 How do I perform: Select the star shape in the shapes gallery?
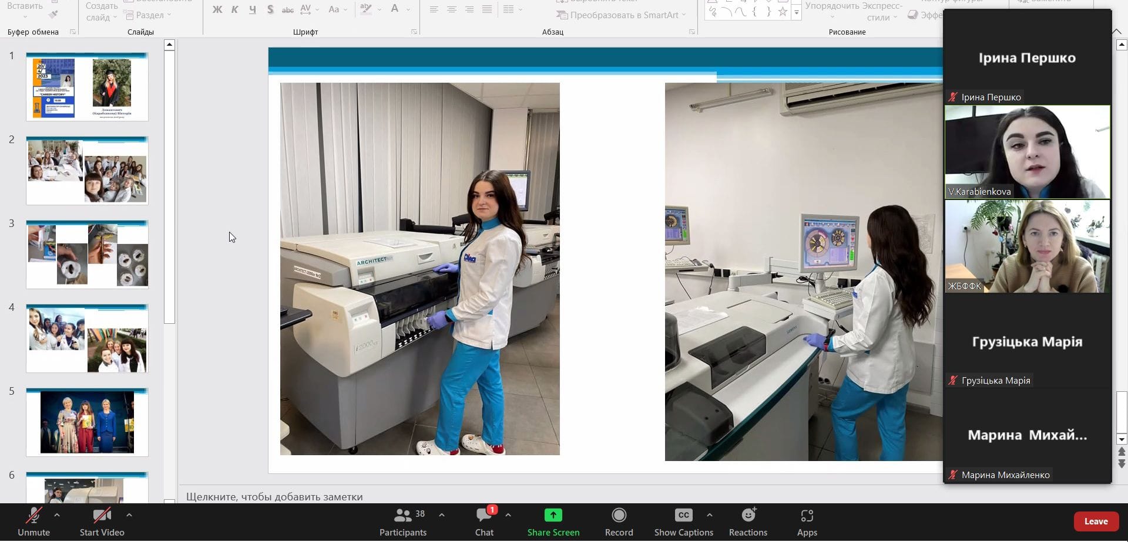point(783,11)
